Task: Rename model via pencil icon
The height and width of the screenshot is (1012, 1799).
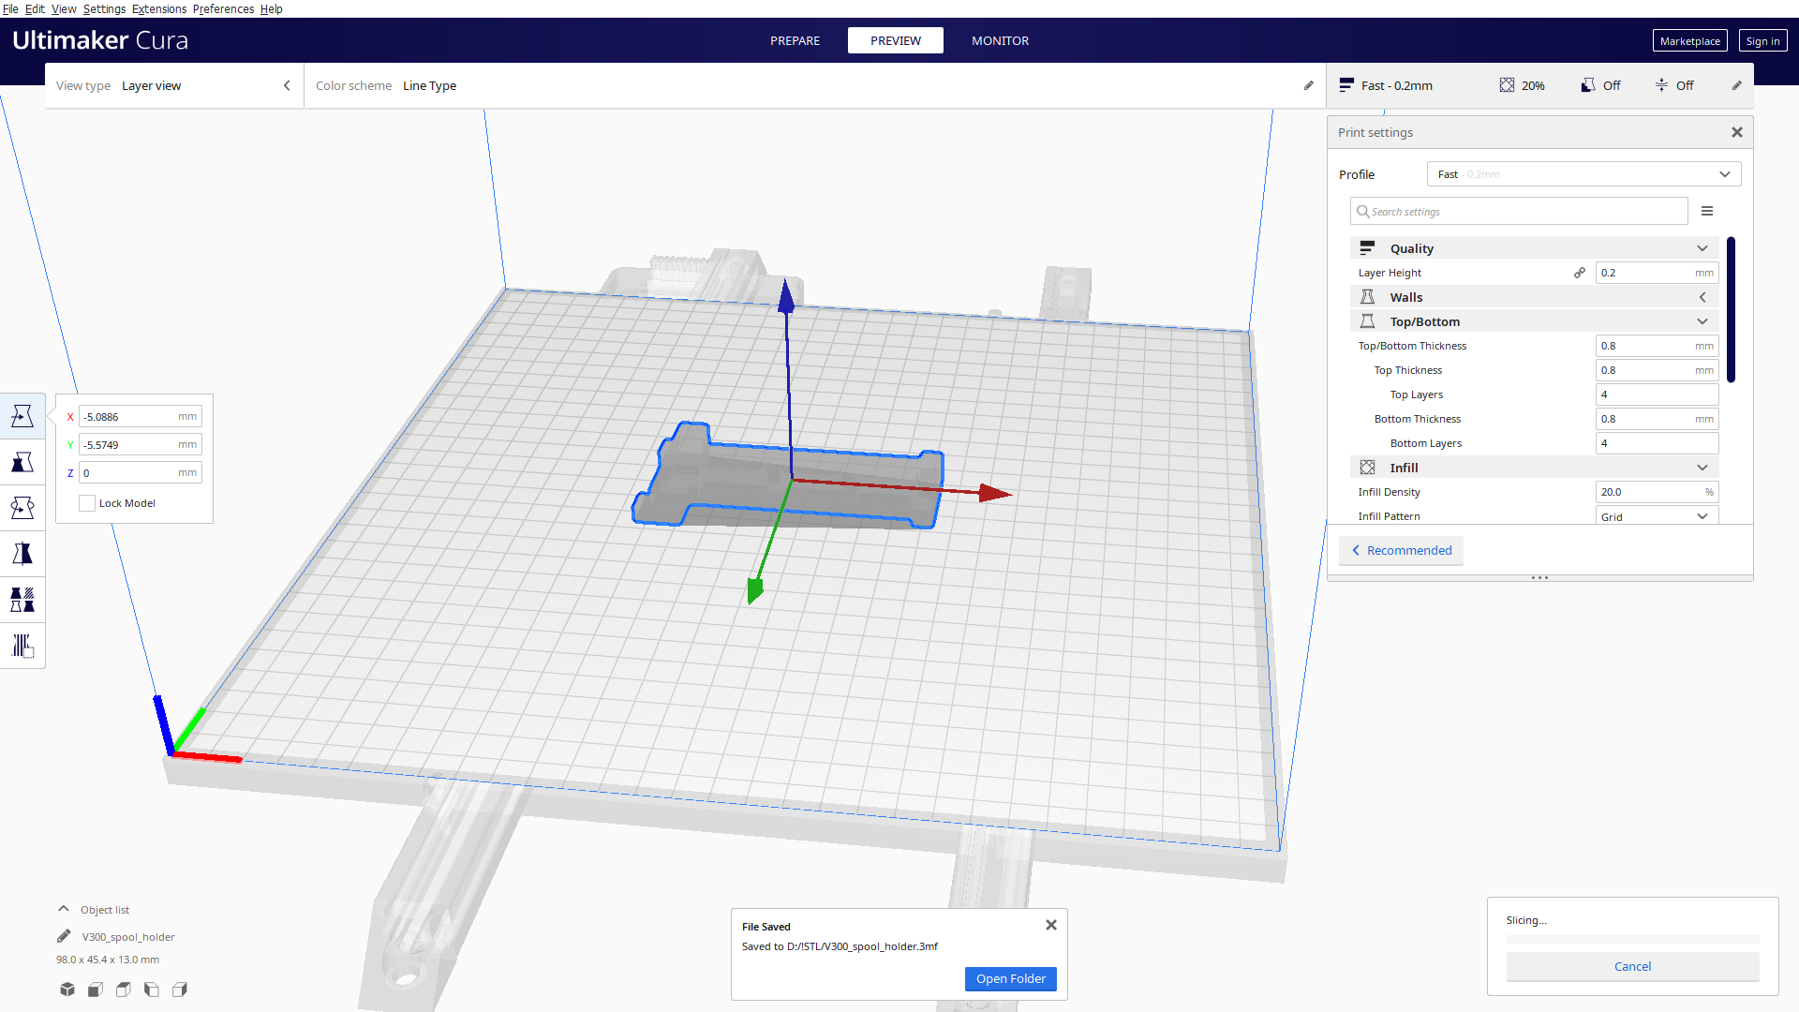Action: (x=63, y=935)
